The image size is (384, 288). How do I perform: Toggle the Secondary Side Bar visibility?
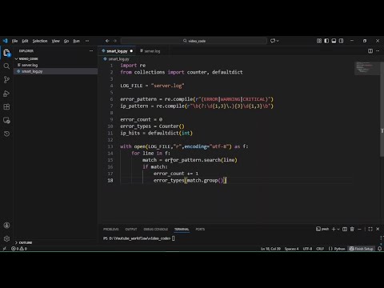tap(341, 41)
